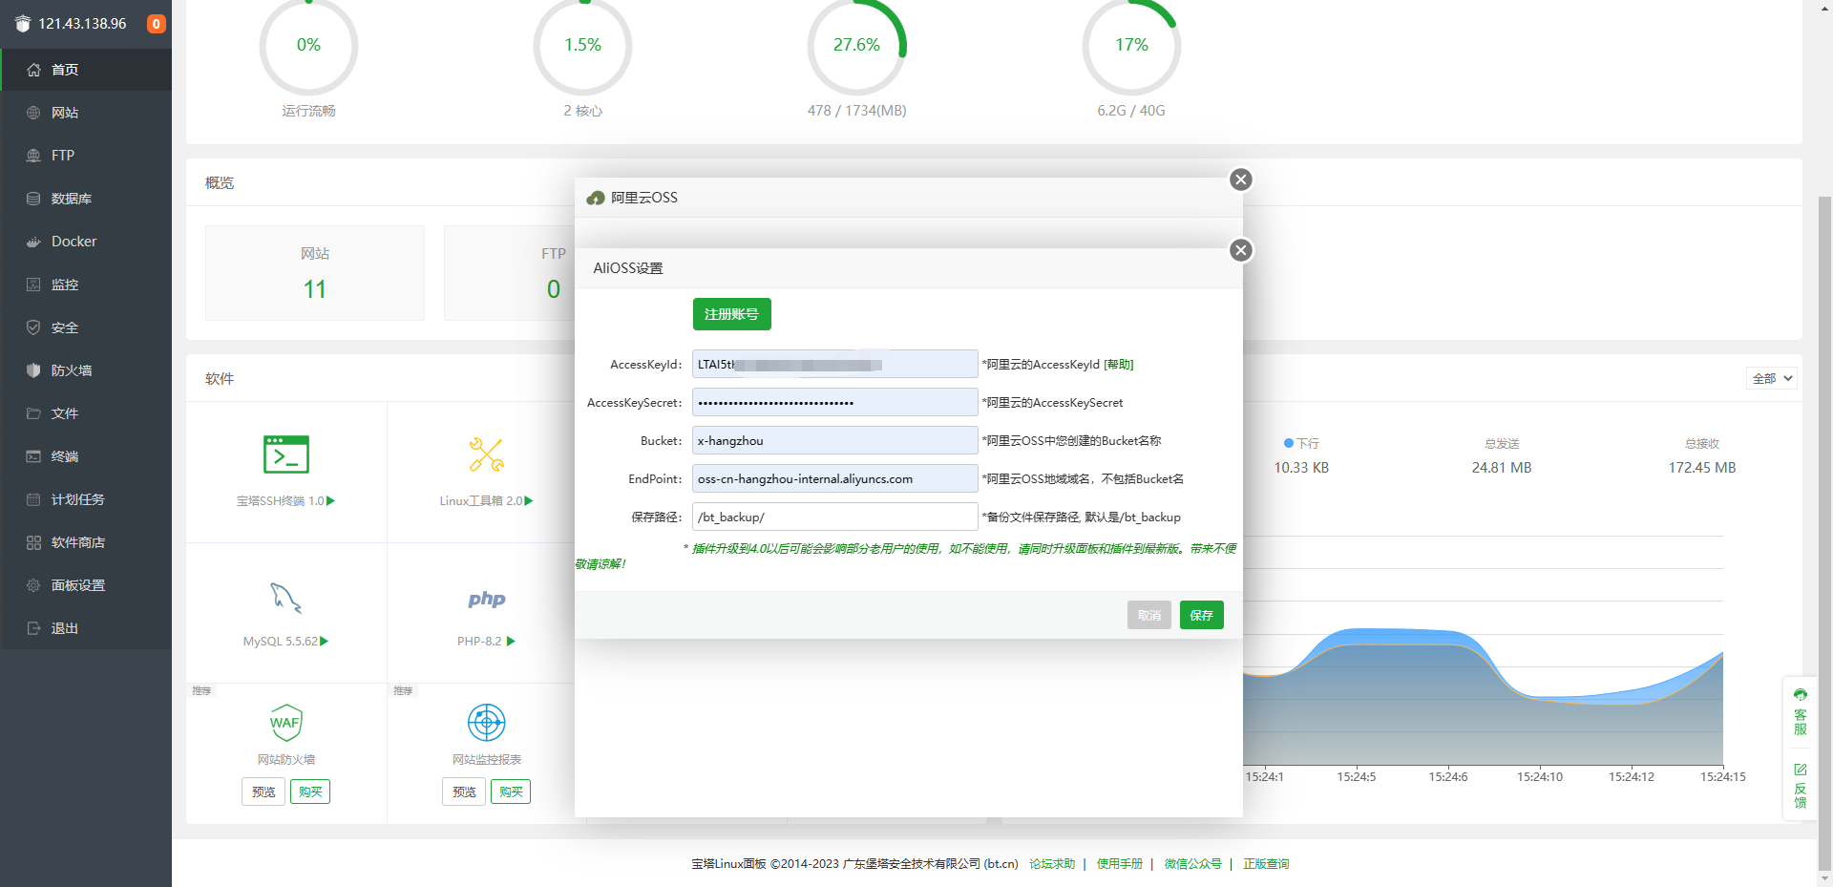Click the green 保存 save button
The width and height of the screenshot is (1833, 887).
[1201, 615]
